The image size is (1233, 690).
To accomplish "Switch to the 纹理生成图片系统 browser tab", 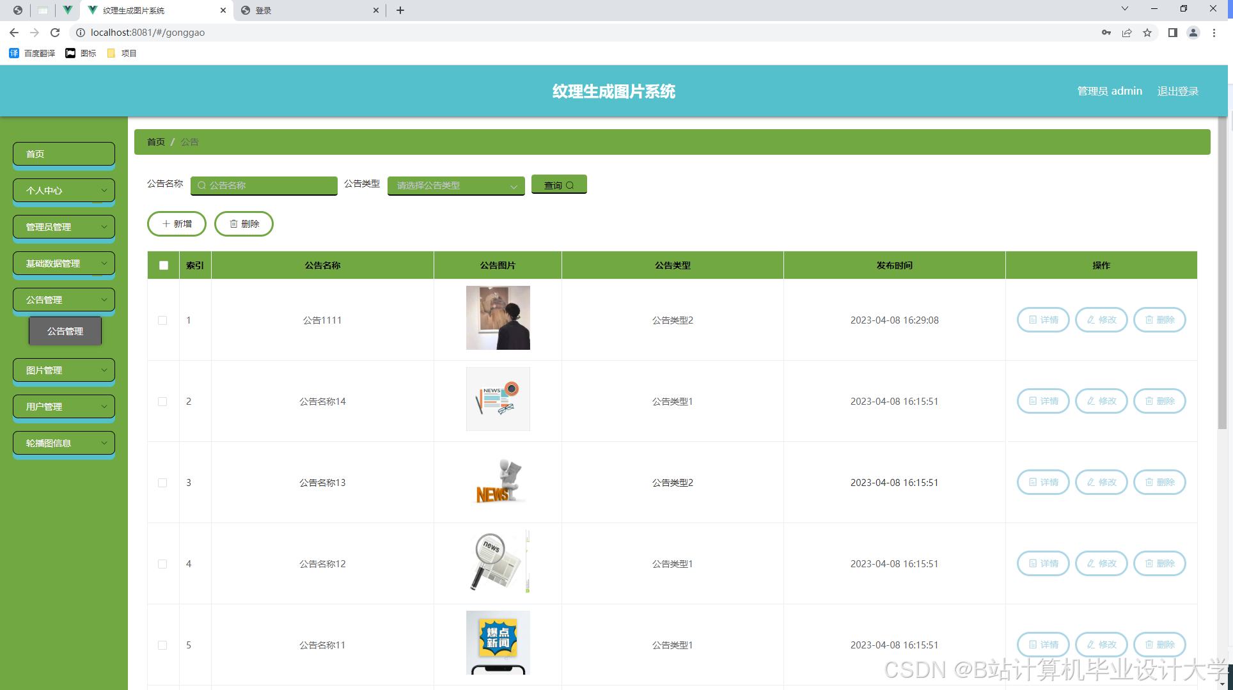I will (x=156, y=10).
